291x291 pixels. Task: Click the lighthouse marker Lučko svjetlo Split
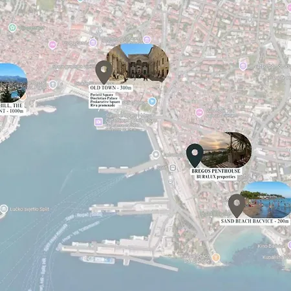[x=4, y=209]
